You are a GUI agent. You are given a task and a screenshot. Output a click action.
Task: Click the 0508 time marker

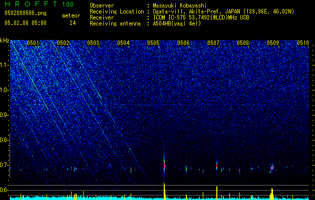click(x=243, y=42)
